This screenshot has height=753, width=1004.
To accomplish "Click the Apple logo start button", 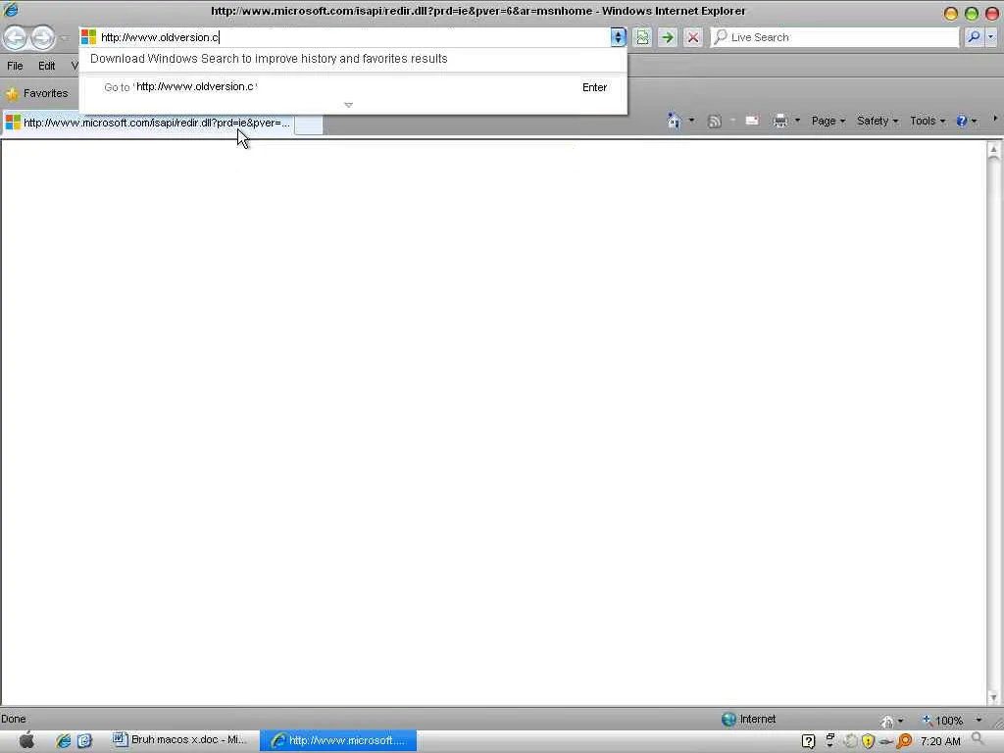I will click(x=26, y=740).
